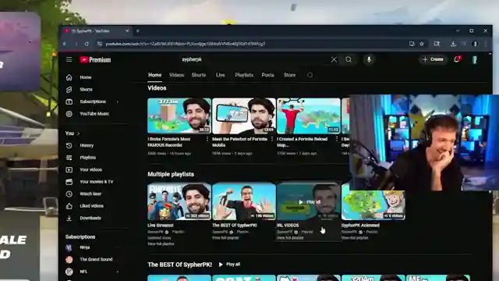Select the channel Home tab
Screen dimensions: 499x281
154,75
